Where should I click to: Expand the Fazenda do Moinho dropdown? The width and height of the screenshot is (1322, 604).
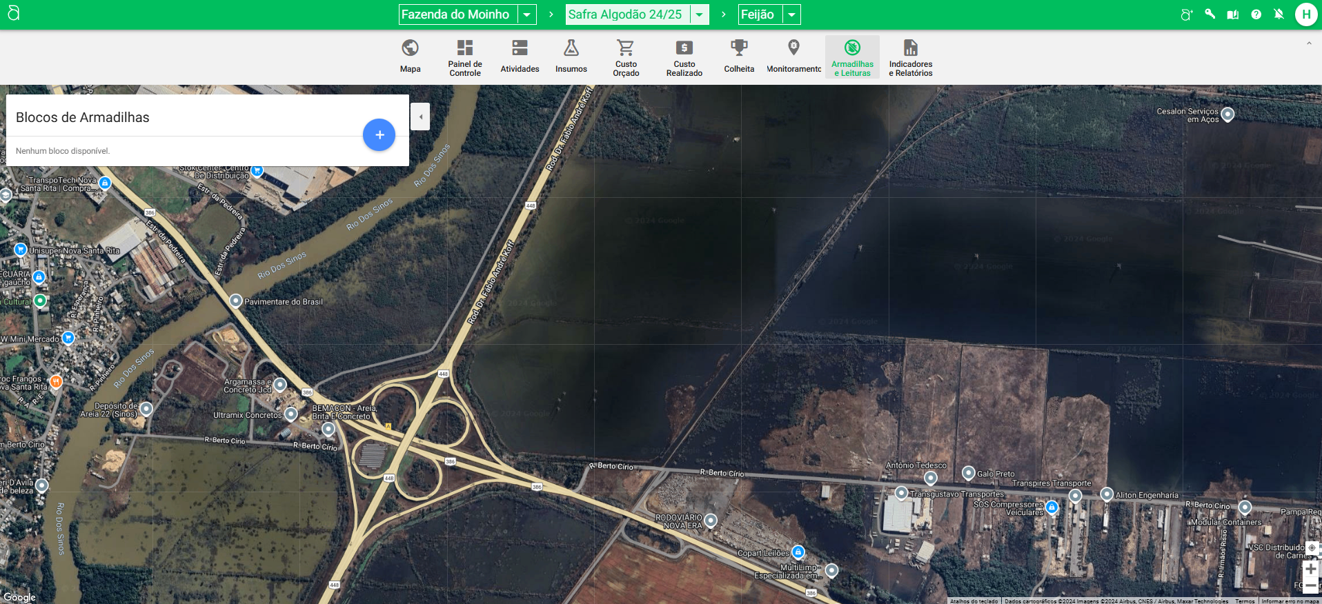[x=526, y=14]
